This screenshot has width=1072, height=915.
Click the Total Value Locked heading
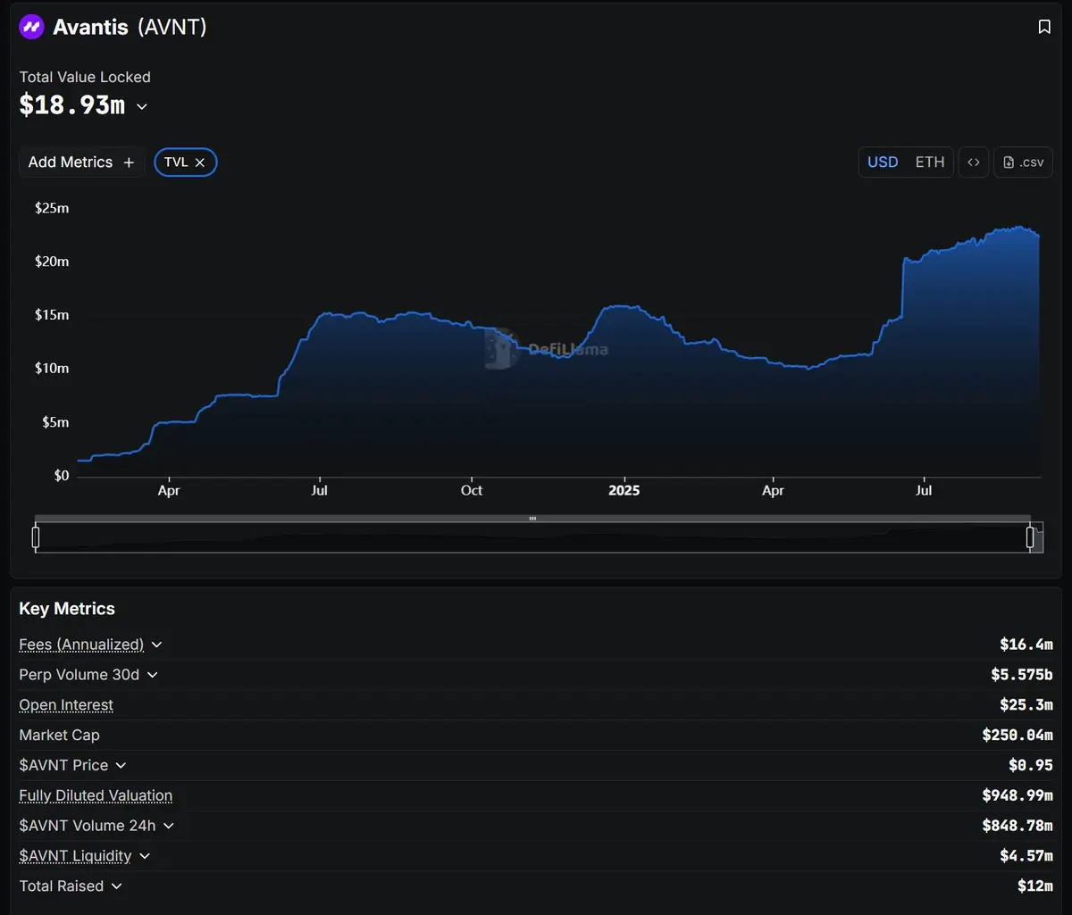tap(85, 78)
